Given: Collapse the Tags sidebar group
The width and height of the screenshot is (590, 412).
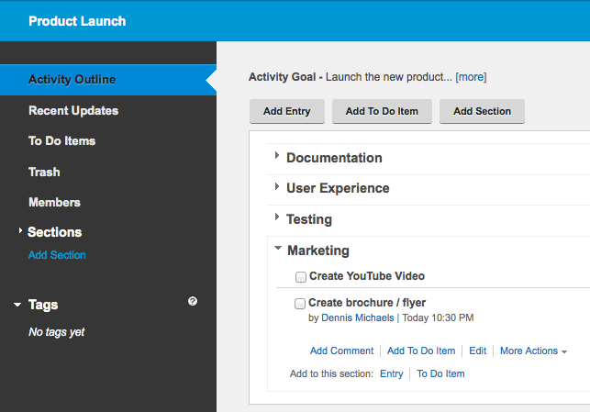Looking at the screenshot, I should (x=17, y=305).
